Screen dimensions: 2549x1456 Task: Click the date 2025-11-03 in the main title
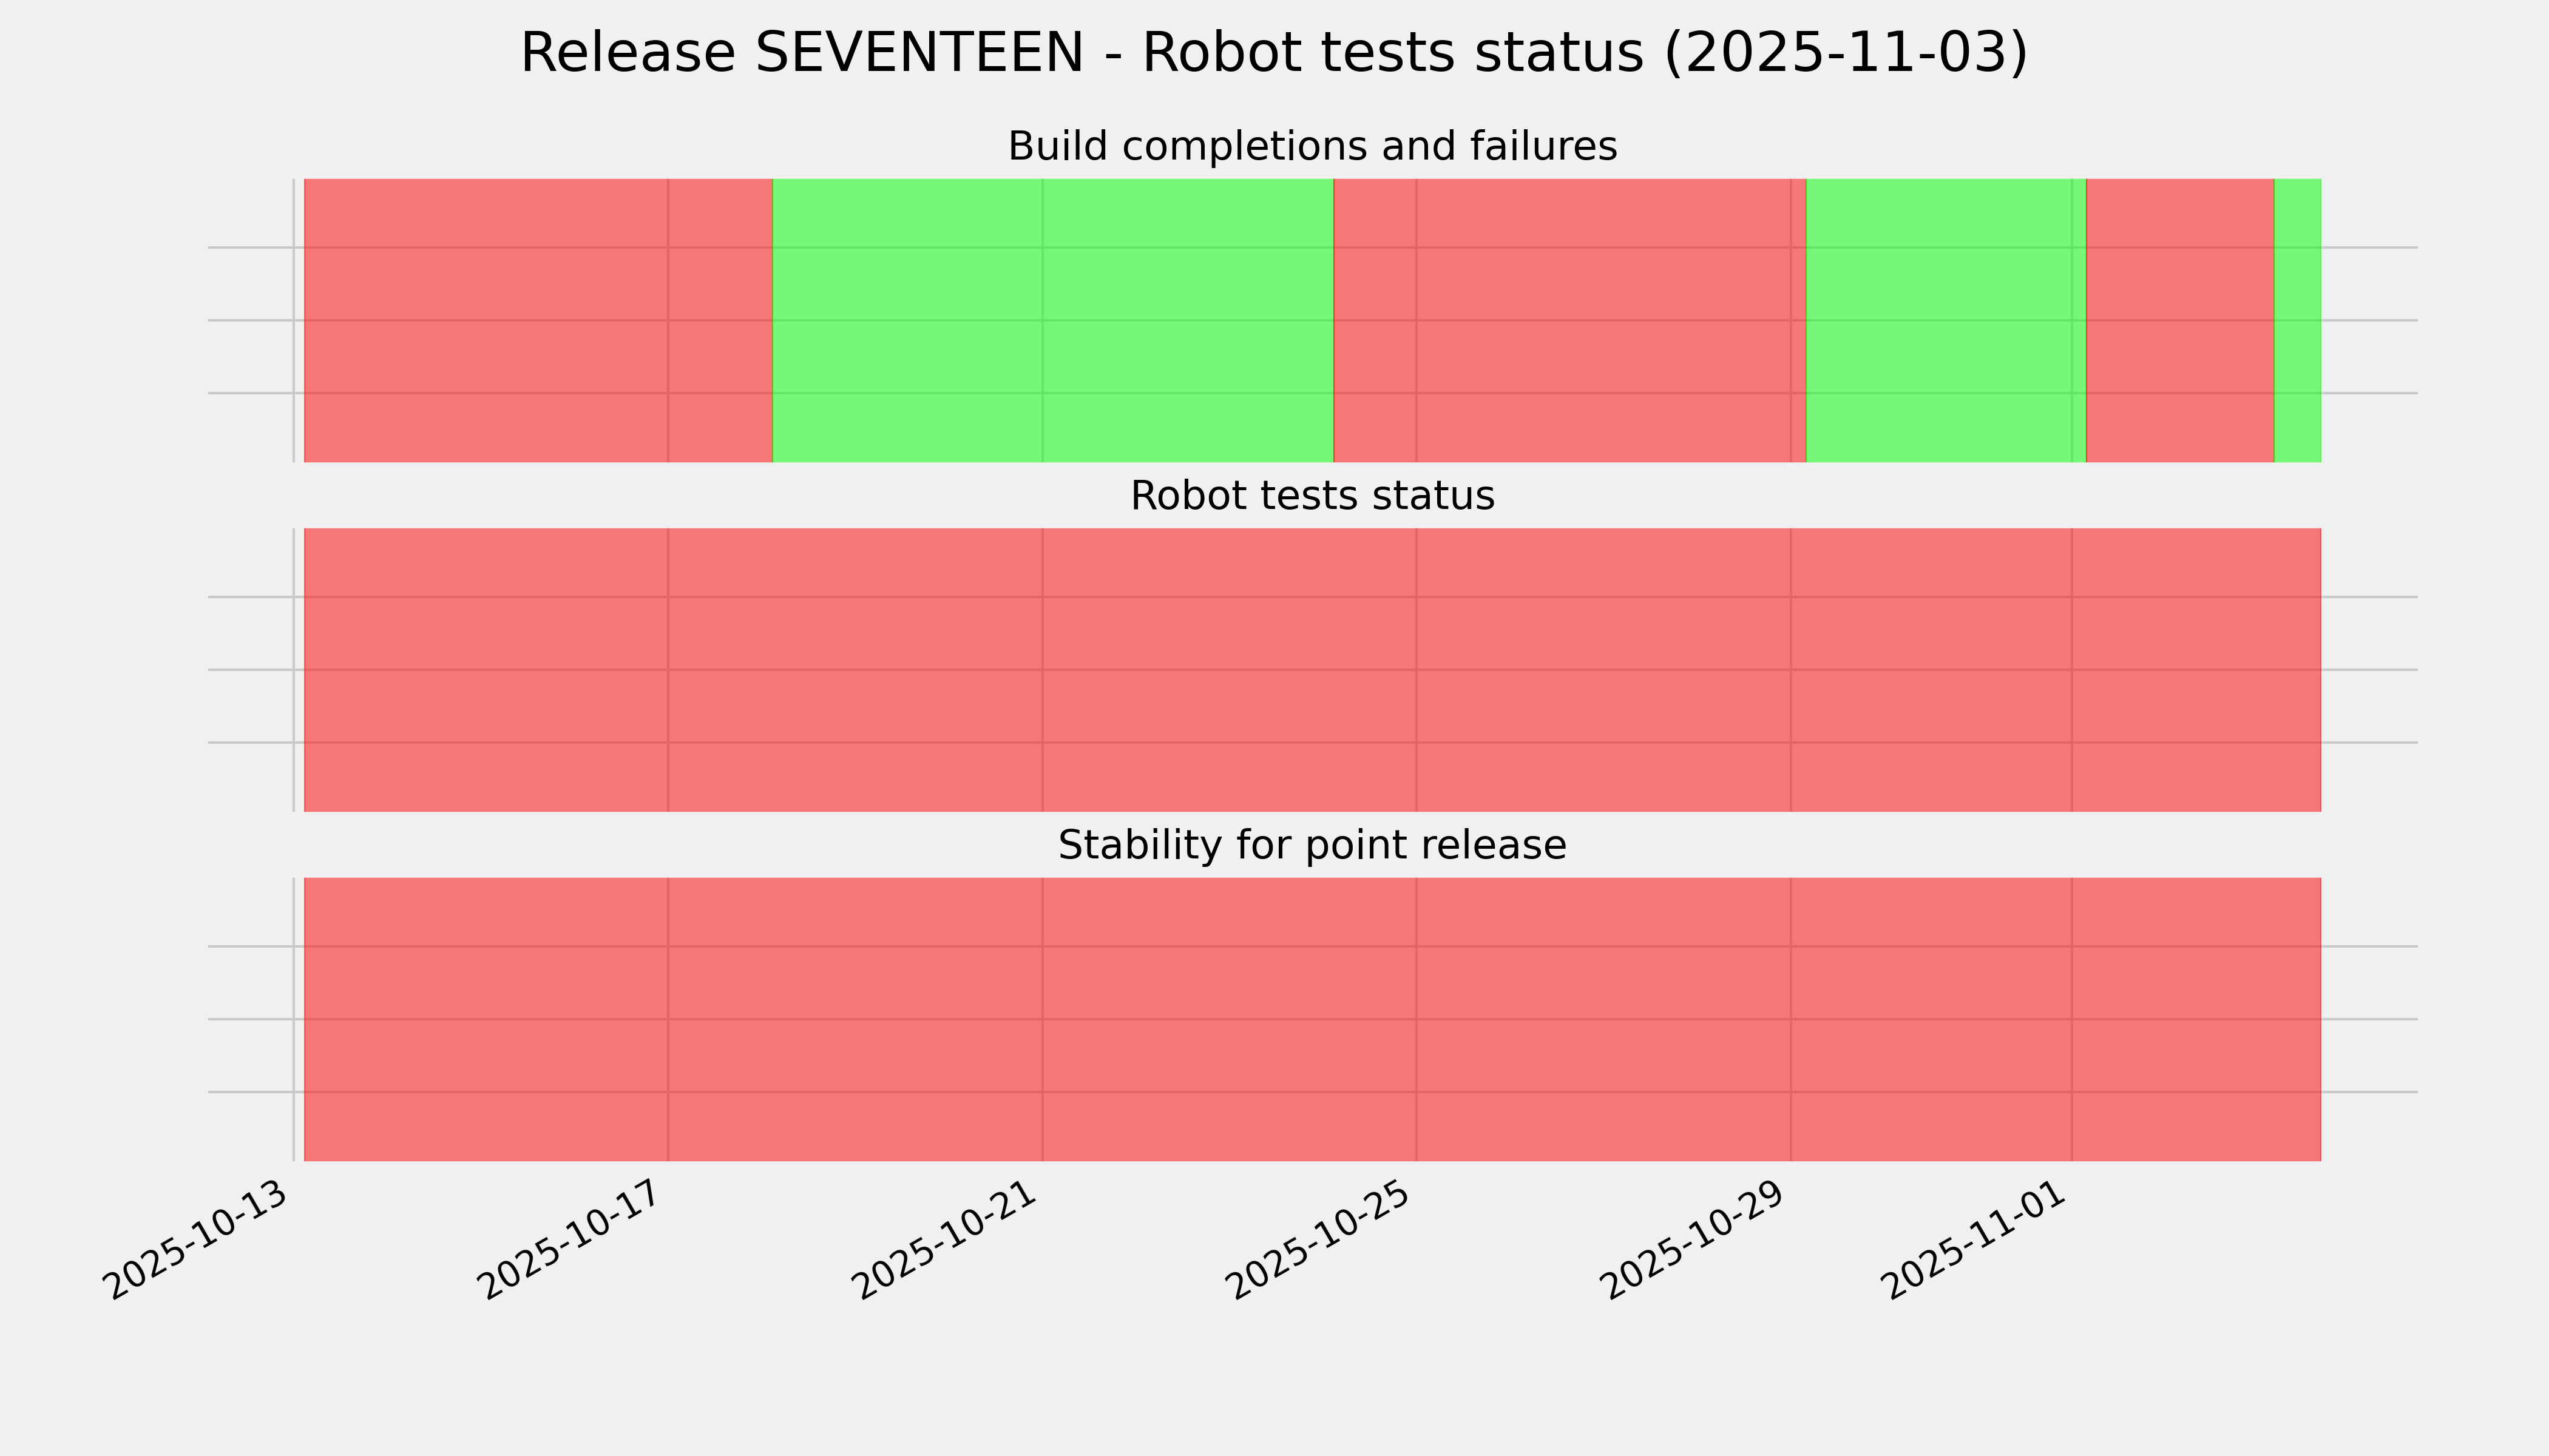(x=1846, y=53)
